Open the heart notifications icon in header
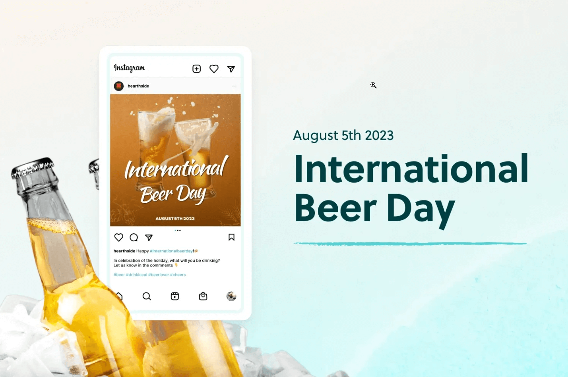This screenshot has width=568, height=377. 214,69
